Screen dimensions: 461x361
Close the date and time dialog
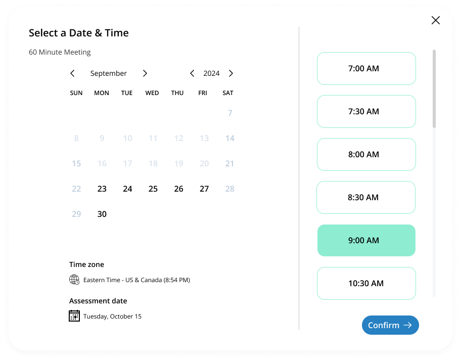(x=435, y=20)
